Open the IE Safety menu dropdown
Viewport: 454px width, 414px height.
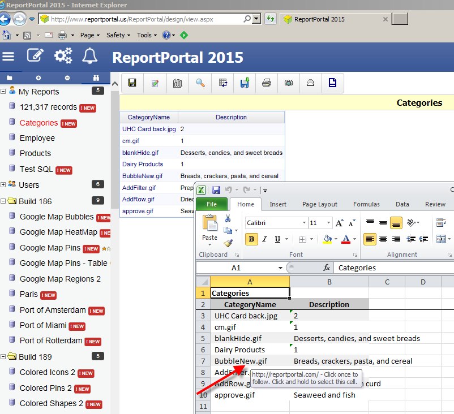pos(118,35)
